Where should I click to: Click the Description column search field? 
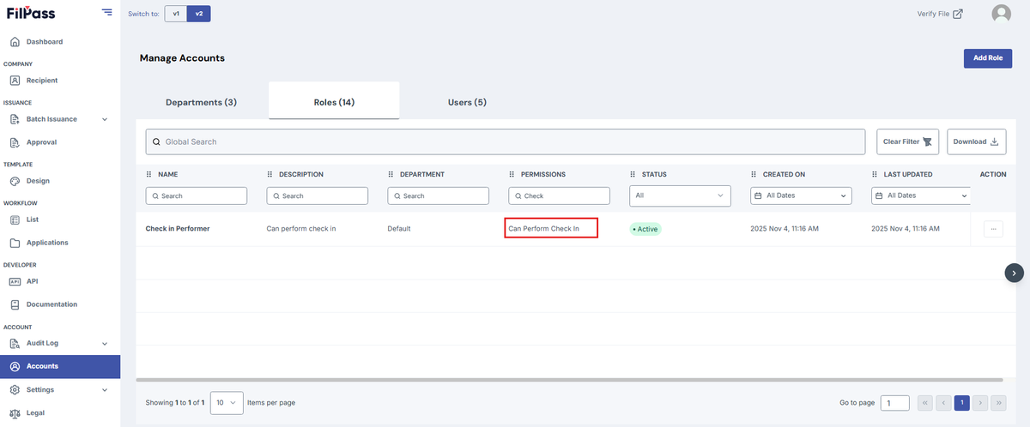pyautogui.click(x=318, y=195)
